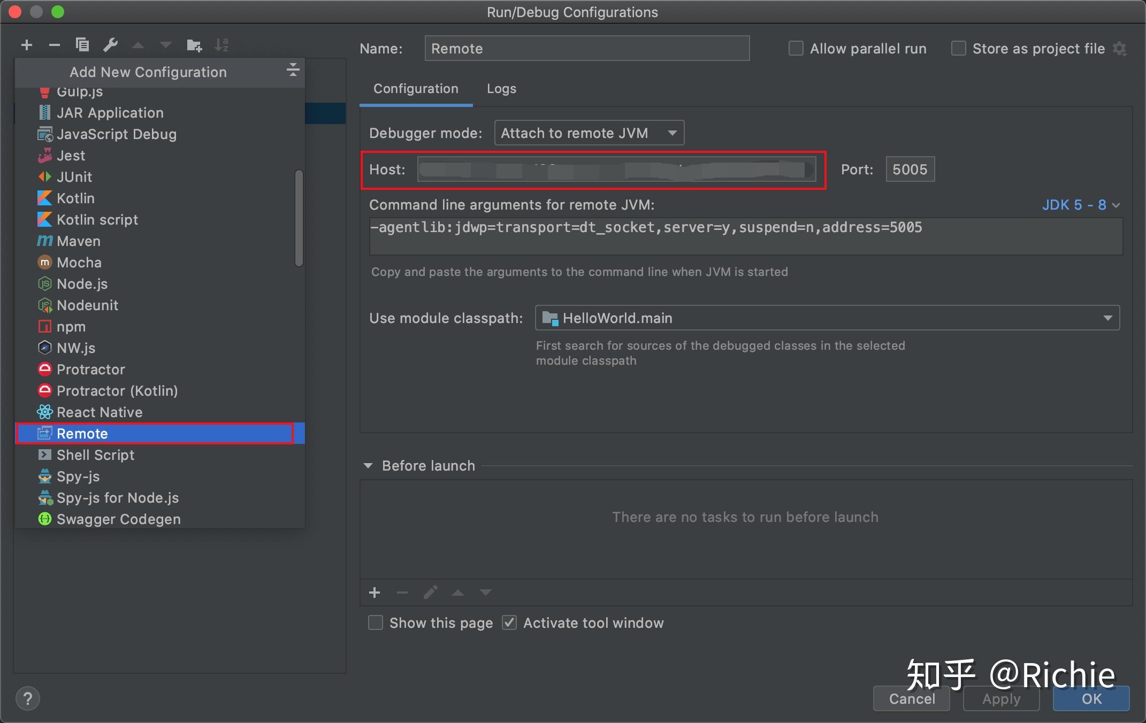Add a Before launch task with plus icon
This screenshot has height=723, width=1146.
pos(374,593)
